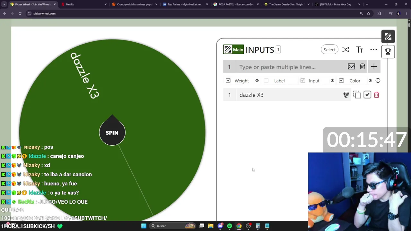Open File Explorer from the taskbar
The image size is (411, 231).
click(211, 226)
